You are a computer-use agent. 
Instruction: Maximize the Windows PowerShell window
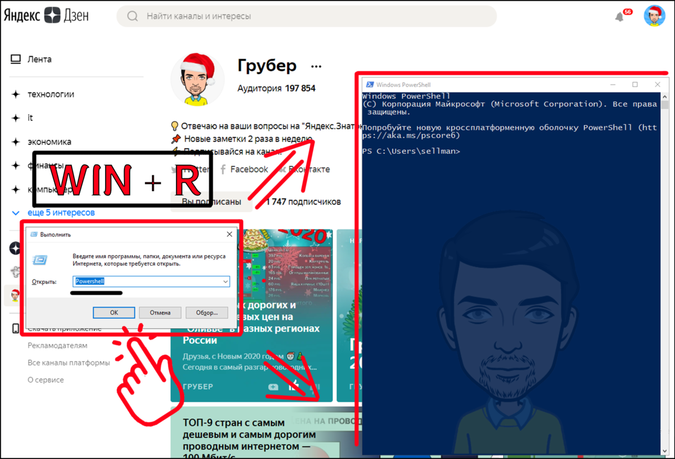pos(634,84)
